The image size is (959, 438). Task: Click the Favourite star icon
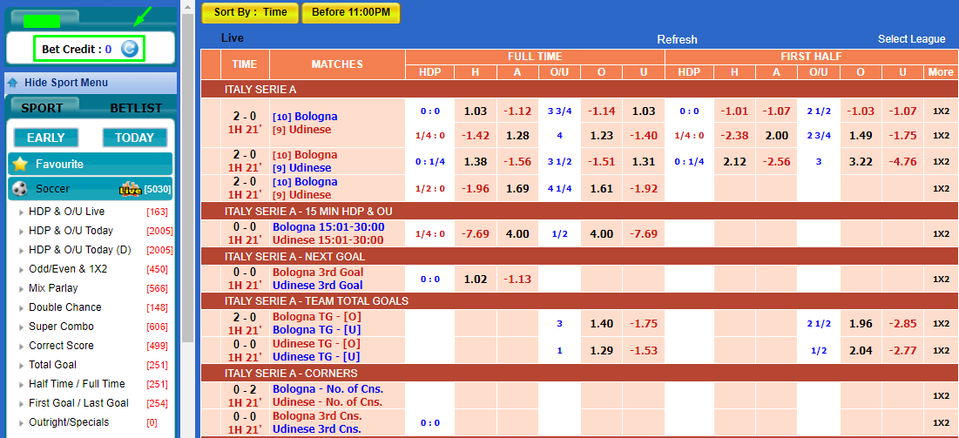(x=20, y=164)
